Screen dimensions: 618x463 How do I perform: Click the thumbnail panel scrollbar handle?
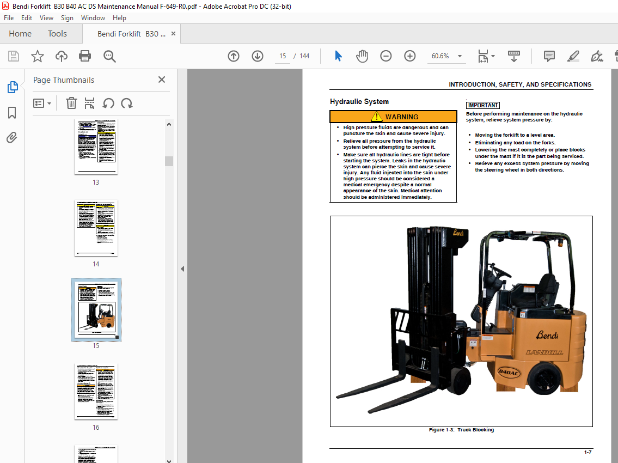(169, 161)
